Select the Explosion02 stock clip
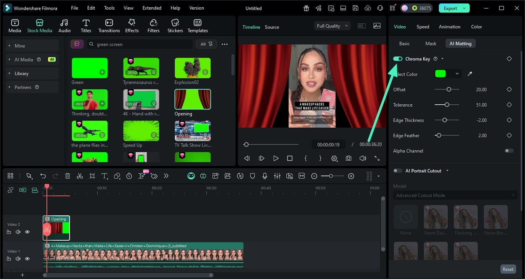 pyautogui.click(x=193, y=68)
